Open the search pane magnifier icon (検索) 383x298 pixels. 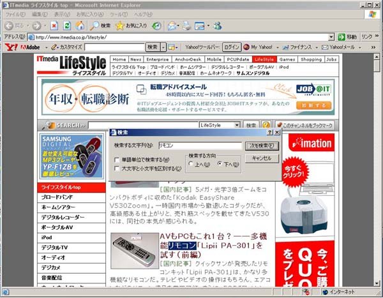click(x=94, y=26)
